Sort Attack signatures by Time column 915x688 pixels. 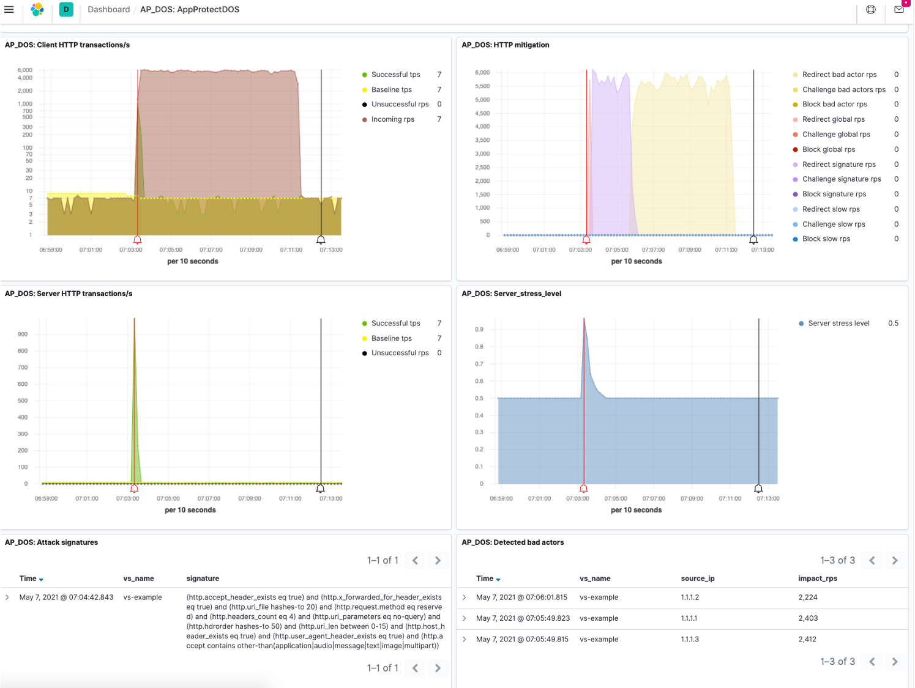31,579
